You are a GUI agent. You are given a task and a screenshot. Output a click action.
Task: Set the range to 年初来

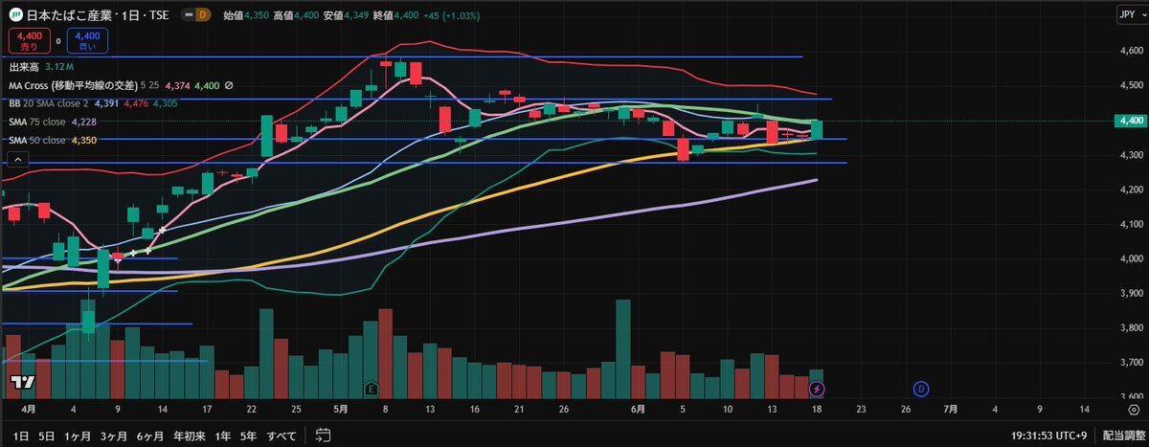click(188, 436)
